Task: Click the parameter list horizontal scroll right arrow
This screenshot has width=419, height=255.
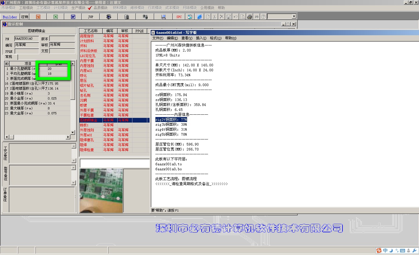Action: [68, 137]
